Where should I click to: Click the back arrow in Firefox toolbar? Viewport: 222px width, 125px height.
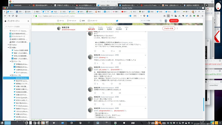6,16
